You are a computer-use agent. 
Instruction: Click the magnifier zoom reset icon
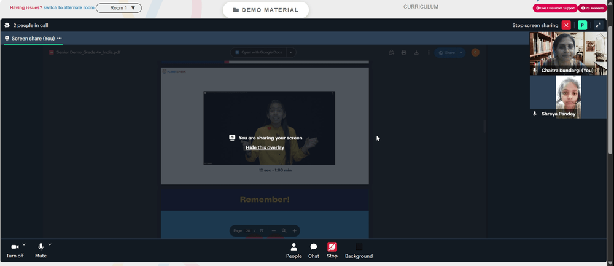pos(284,231)
